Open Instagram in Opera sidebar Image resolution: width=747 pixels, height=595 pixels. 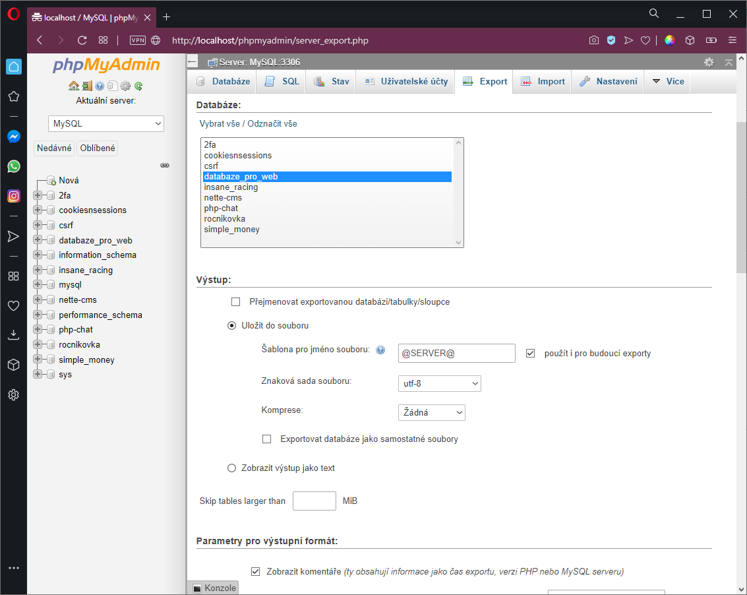click(14, 196)
